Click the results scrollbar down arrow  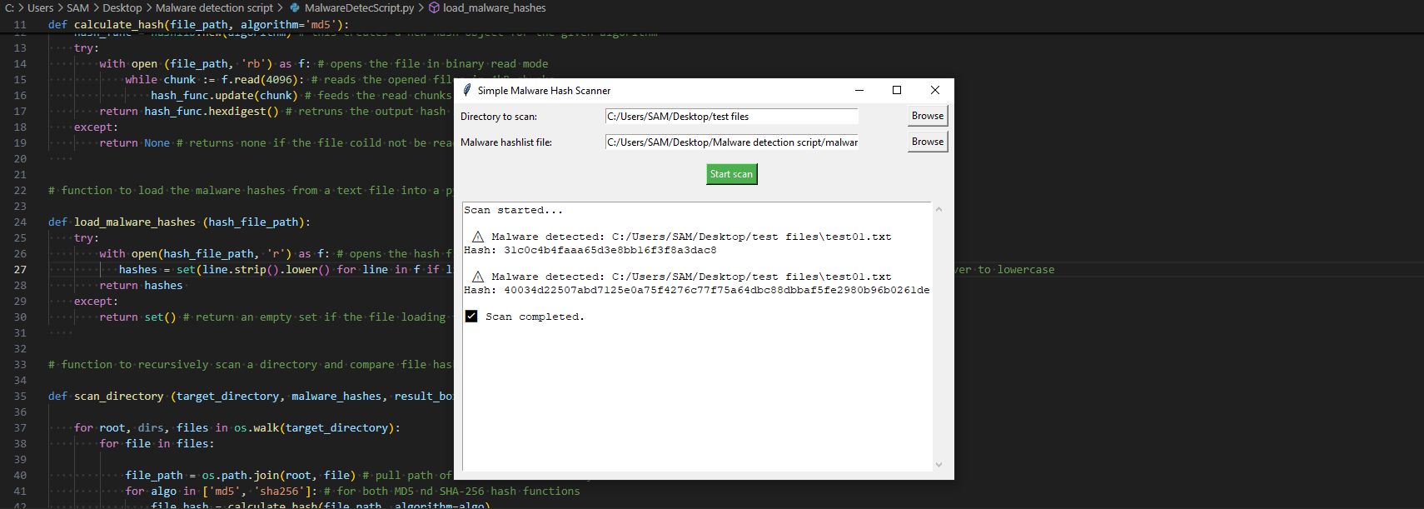click(939, 465)
